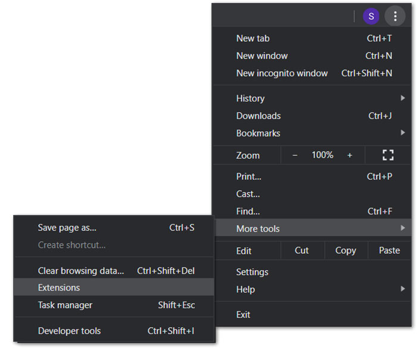This screenshot has width=417, height=355.
Task: Click the Cut button in Edit row
Action: (x=302, y=250)
